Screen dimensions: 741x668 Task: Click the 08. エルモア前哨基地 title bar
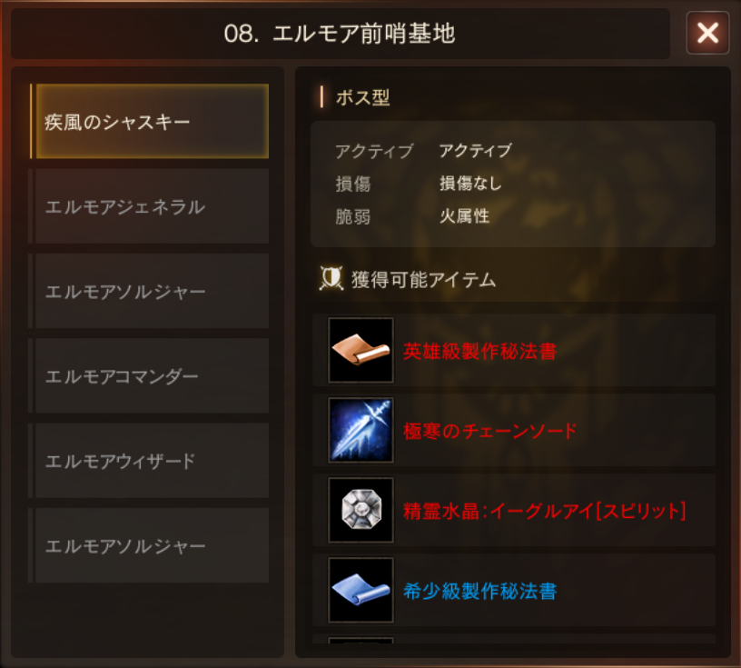[x=341, y=34]
